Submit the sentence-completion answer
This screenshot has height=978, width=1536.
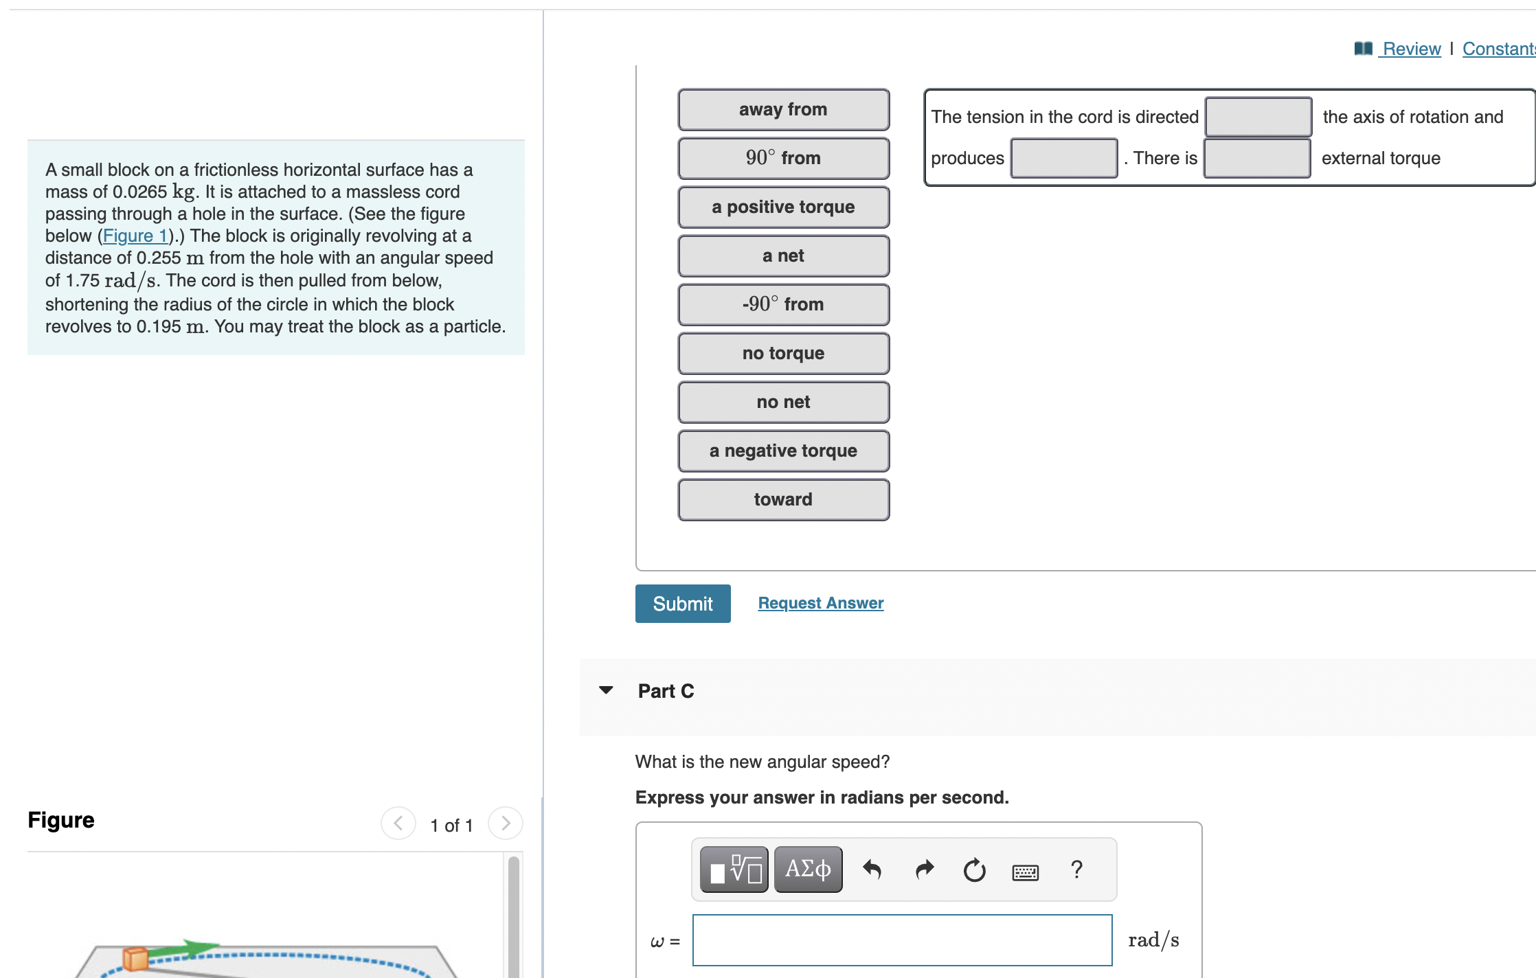tap(682, 604)
